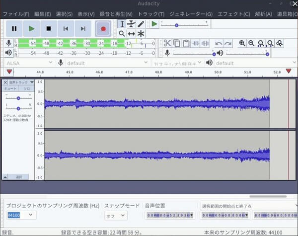Viewport: 298px width, 236px height.
Task: Select the Multi-tool asterisk icon
Action: (x=141, y=34)
